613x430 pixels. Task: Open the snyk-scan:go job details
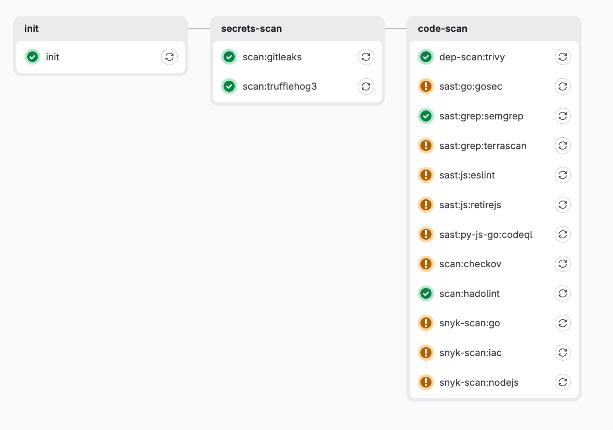point(469,323)
